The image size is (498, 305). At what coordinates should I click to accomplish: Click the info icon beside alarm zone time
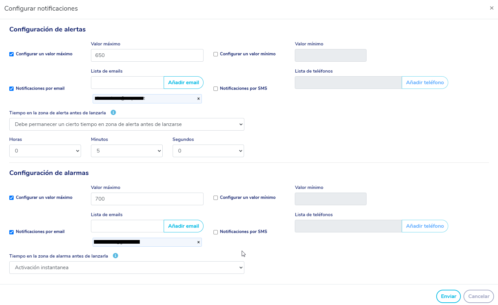pos(115,256)
